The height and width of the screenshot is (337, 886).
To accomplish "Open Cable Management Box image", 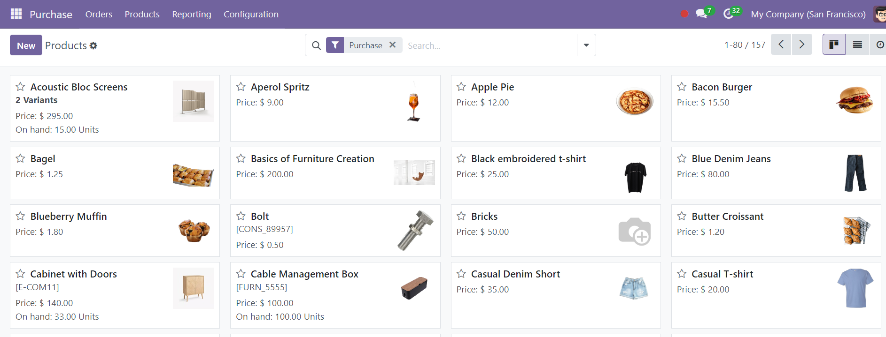I will point(414,288).
